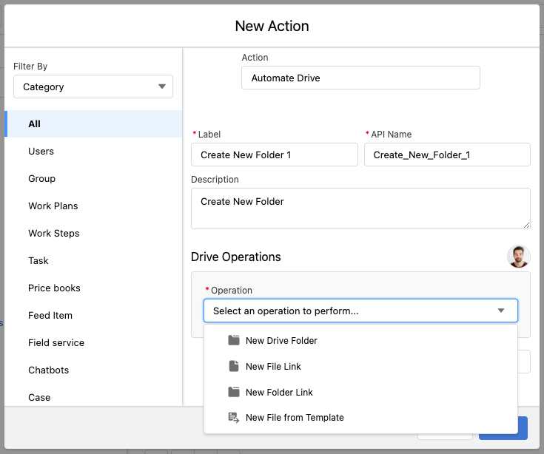Viewport: 544px width, 454px height.
Task: Click into the API Name field
Action: 447,155
